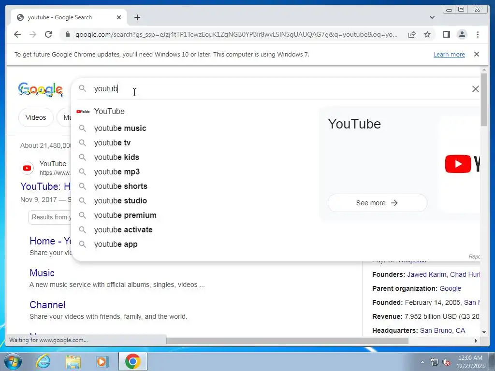This screenshot has width=495, height=371.
Task: Clear the search box text
Action: tap(476, 89)
